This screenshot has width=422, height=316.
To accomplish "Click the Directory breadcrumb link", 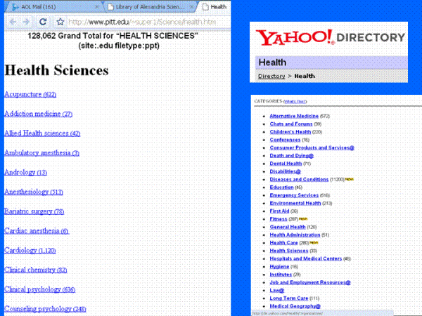I will click(271, 76).
